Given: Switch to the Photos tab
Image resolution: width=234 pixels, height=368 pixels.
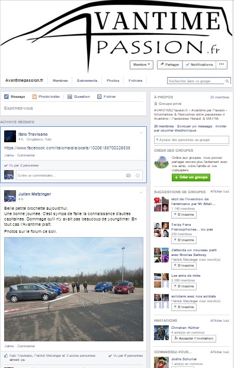Looking at the screenshot, I should [x=113, y=81].
